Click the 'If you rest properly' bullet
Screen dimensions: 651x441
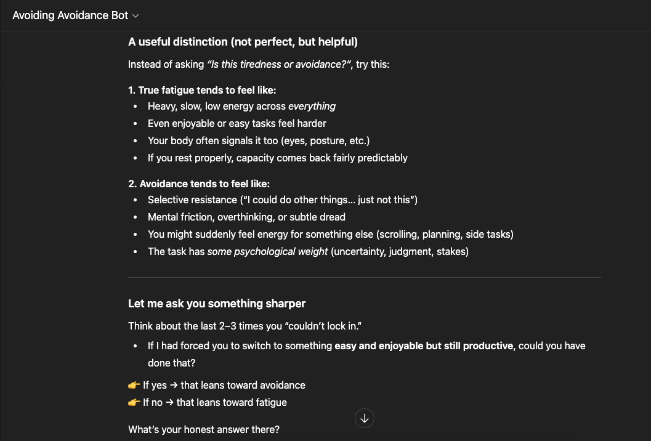277,158
